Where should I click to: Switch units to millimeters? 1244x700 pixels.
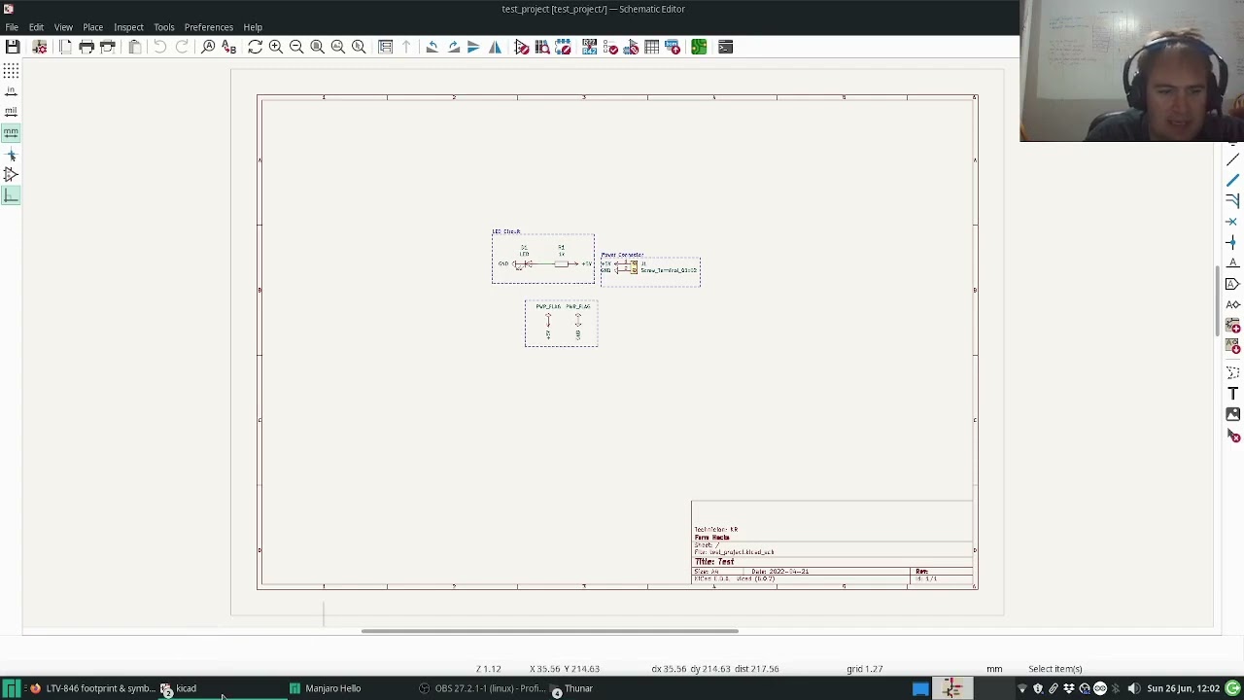[x=11, y=132]
